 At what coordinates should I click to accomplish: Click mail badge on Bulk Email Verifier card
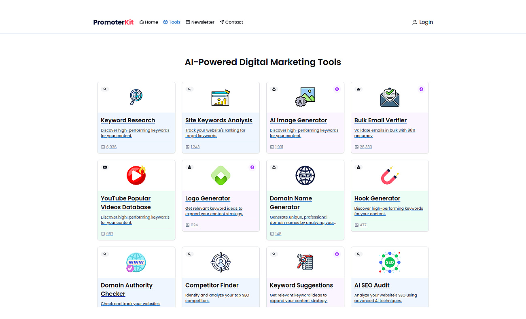(x=358, y=89)
